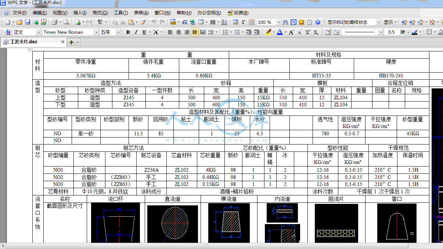The image size is (443, 249).
Task: Close the 工艺卡片.doc tab
Action: click(x=63, y=42)
